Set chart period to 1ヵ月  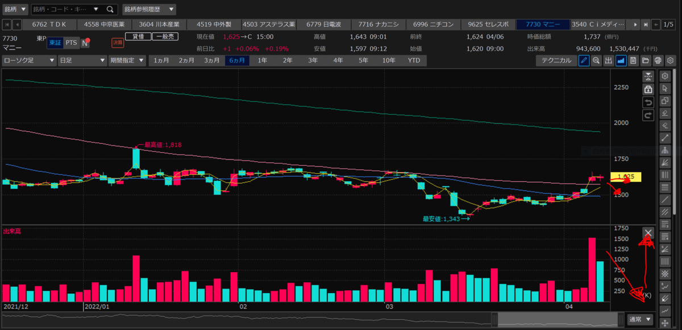point(161,60)
